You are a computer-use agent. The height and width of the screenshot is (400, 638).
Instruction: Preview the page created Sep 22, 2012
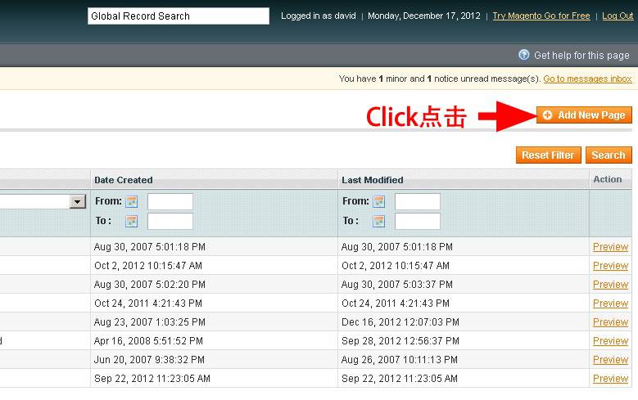pyautogui.click(x=610, y=379)
